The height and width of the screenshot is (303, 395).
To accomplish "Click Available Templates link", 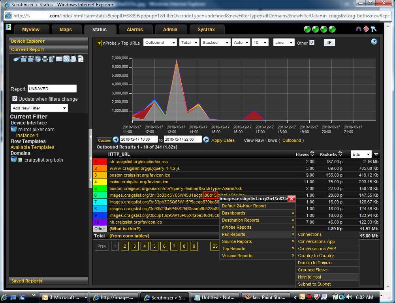I will (x=32, y=147).
